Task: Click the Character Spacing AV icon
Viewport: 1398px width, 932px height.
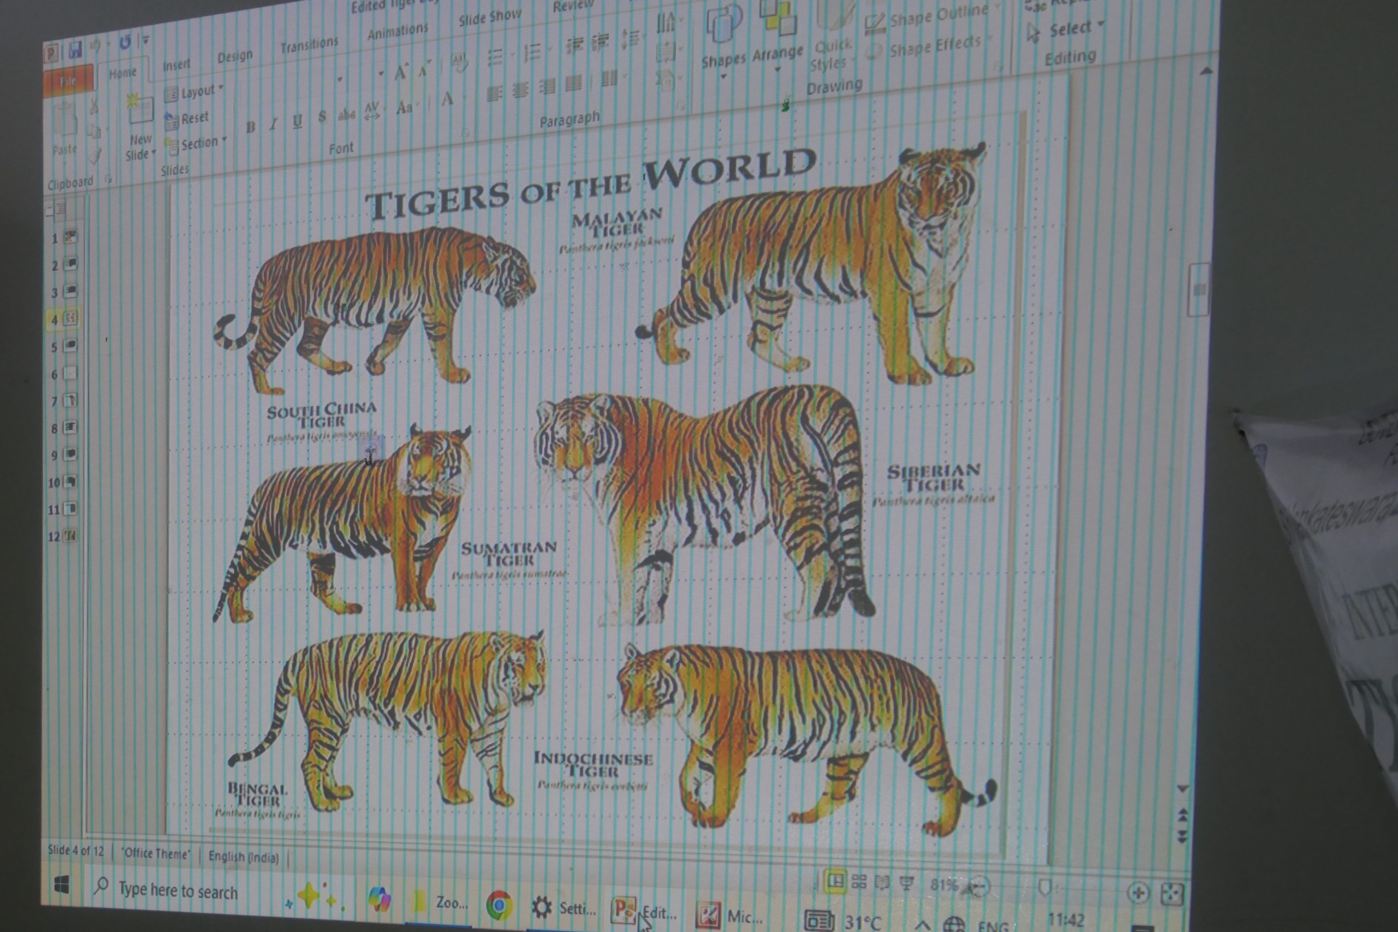Action: point(371,110)
